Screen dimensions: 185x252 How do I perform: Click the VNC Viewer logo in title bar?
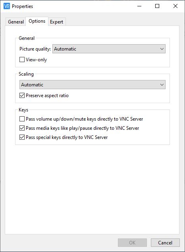click(7, 6)
